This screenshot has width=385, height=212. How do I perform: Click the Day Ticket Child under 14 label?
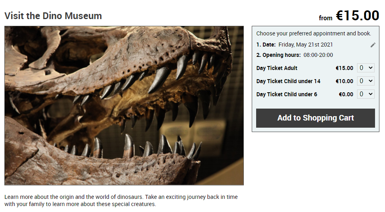(288, 81)
